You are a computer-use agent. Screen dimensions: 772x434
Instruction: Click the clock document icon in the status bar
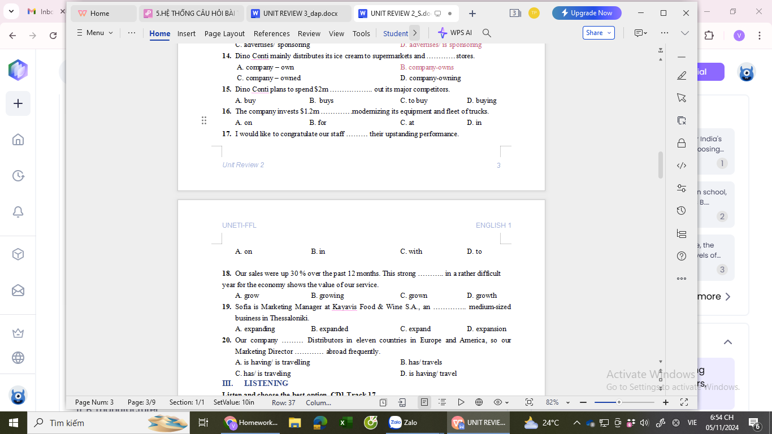[383, 402]
